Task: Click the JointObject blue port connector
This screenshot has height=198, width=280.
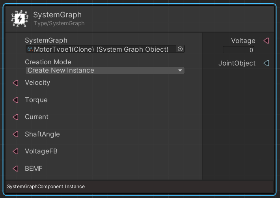Action: pos(267,63)
